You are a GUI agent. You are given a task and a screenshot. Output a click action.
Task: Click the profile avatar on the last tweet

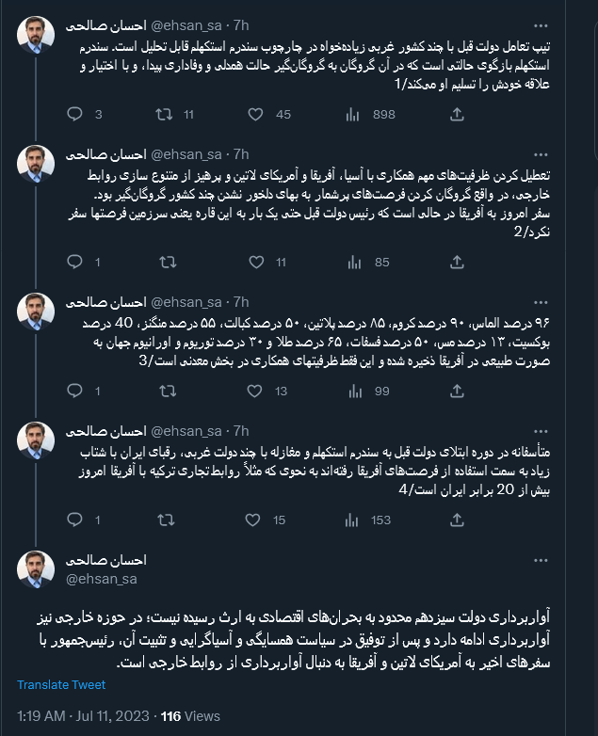point(37,568)
